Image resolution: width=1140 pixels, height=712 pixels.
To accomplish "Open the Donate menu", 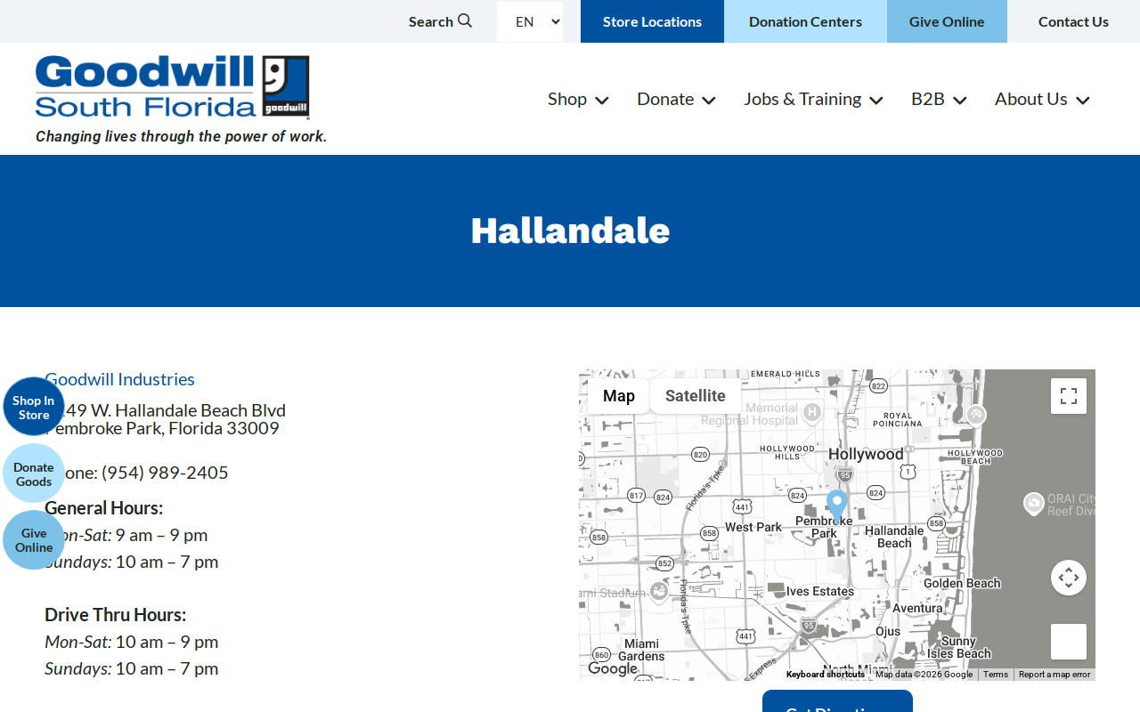I will coord(665,99).
